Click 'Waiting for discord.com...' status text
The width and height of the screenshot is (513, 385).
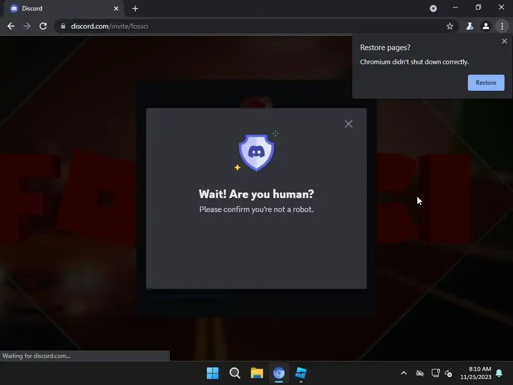pyautogui.click(x=36, y=356)
